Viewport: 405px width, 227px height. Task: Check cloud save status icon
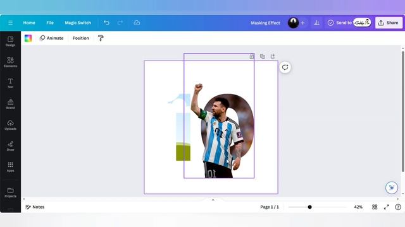coord(137,23)
